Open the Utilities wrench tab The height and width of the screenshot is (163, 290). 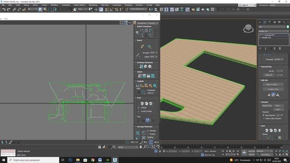click(284, 22)
